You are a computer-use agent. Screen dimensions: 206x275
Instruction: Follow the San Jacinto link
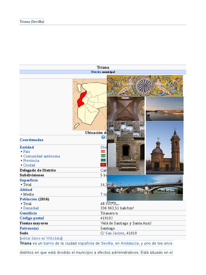click(115, 233)
